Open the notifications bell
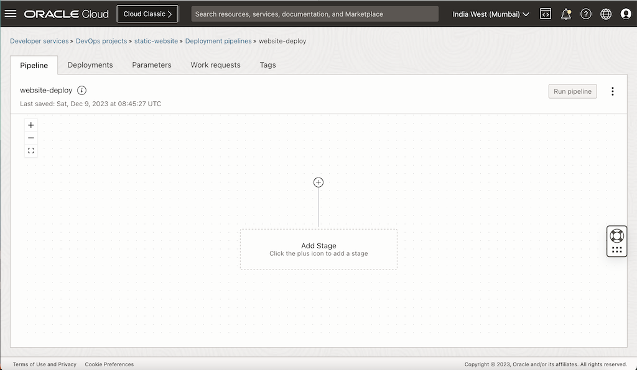 pos(565,14)
